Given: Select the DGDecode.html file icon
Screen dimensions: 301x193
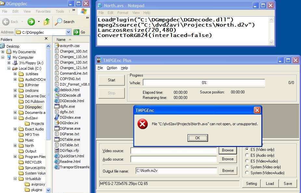Looking at the screenshot, I should coord(57,101).
